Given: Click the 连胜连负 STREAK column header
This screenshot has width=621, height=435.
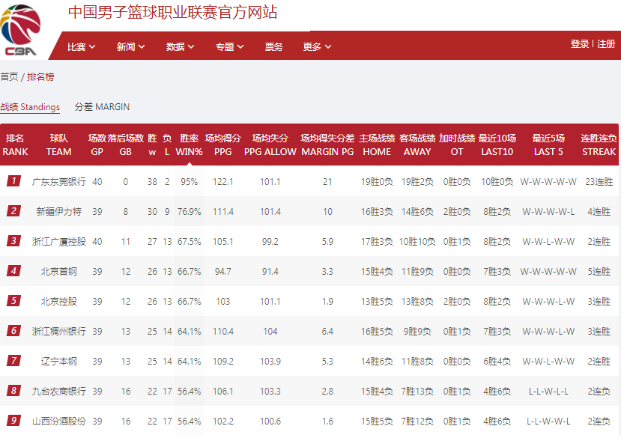Looking at the screenshot, I should pyautogui.click(x=599, y=145).
